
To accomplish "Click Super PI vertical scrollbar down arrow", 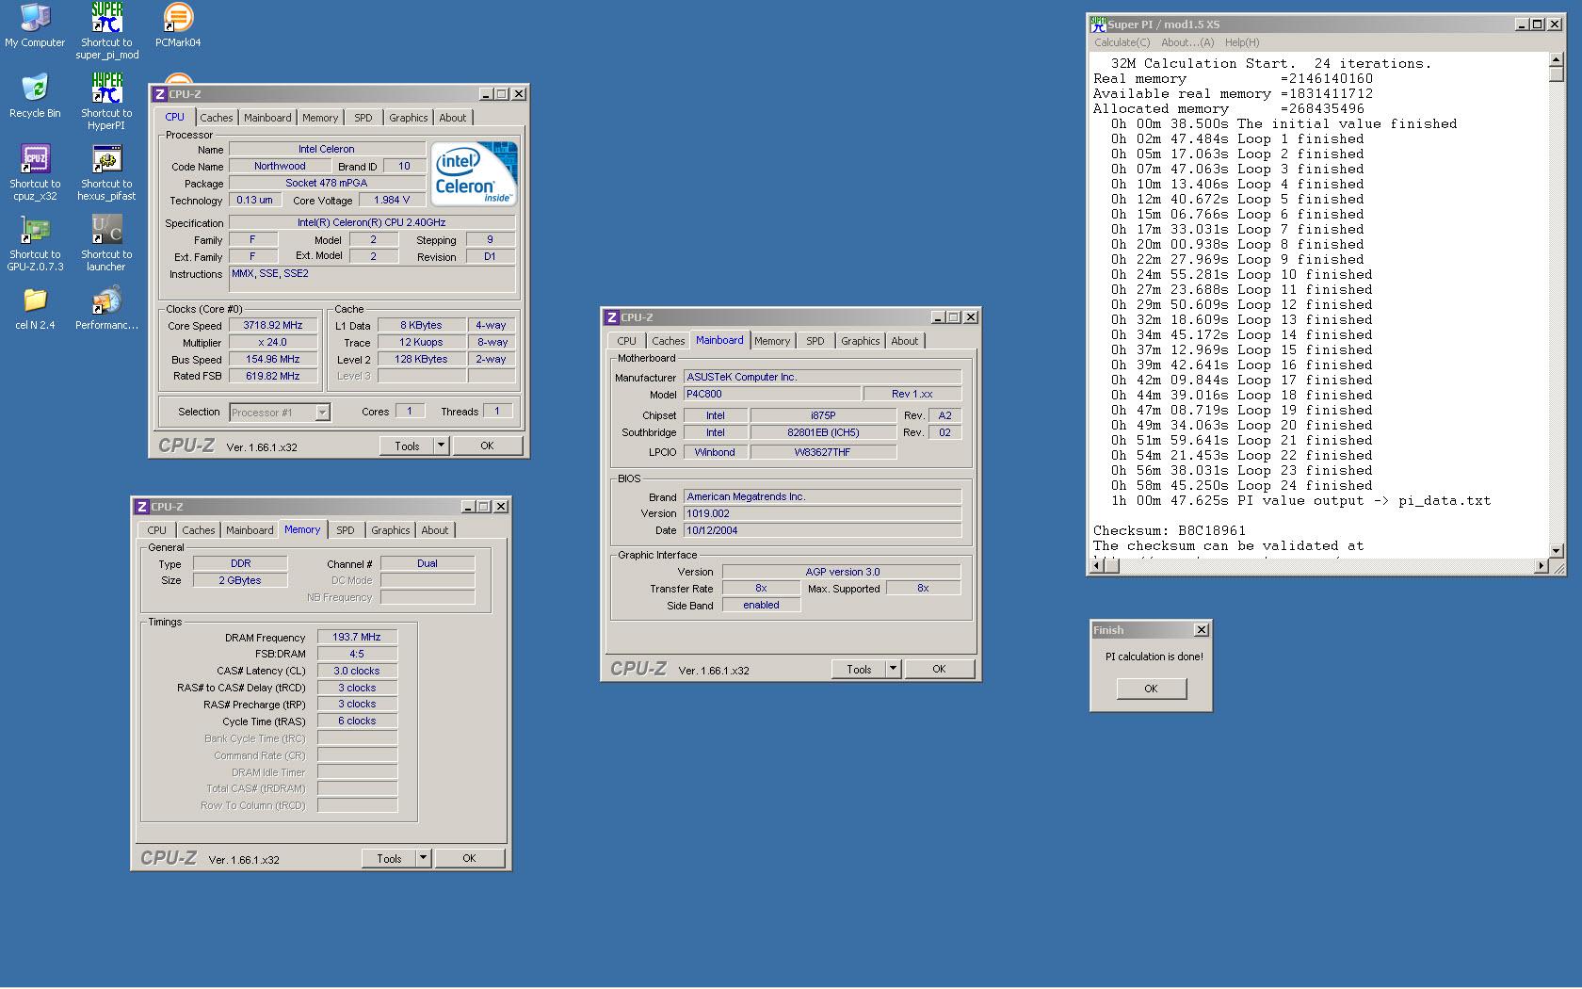I will point(1556,551).
